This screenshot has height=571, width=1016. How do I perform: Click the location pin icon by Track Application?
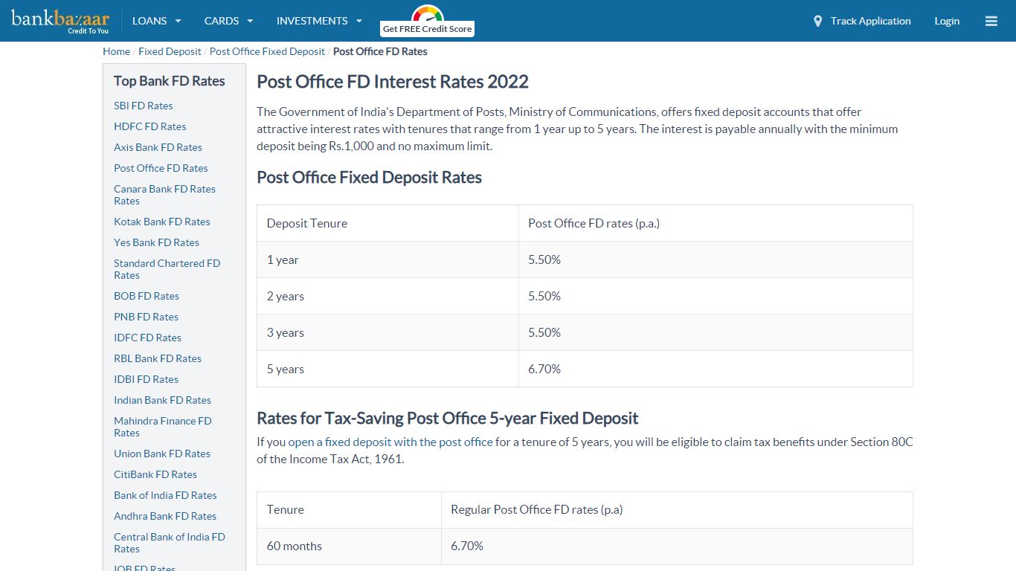click(x=817, y=21)
